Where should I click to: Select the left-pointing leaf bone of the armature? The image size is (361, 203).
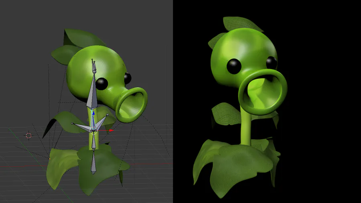81,127
